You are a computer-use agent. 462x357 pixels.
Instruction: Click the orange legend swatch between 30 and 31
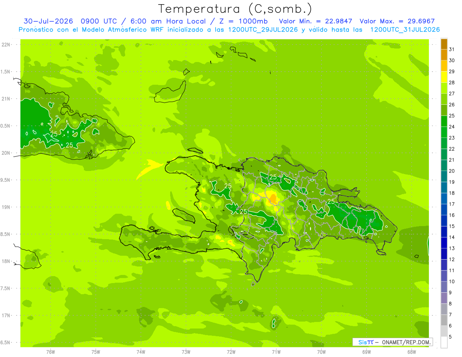[x=444, y=55]
